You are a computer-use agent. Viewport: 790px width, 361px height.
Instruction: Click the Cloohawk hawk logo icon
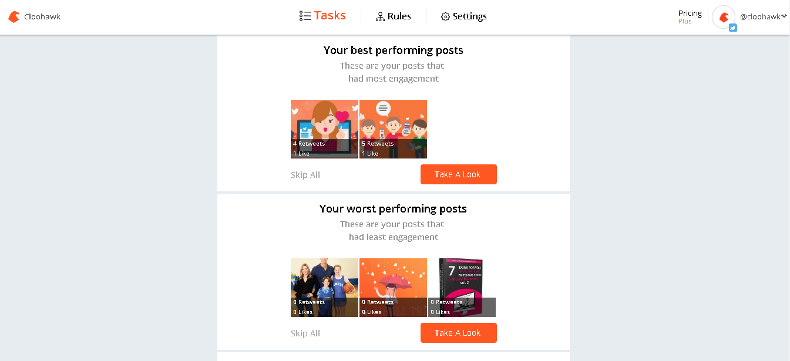point(14,17)
